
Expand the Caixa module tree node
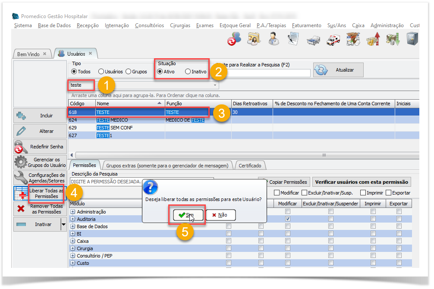click(x=72, y=241)
